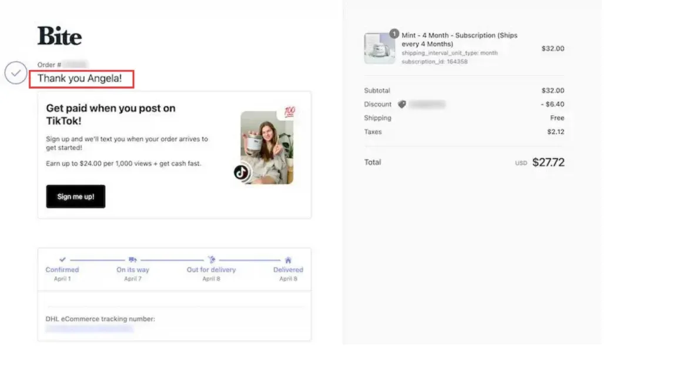Expand the Total row for breakdown
677x381 pixels.
pyautogui.click(x=373, y=162)
